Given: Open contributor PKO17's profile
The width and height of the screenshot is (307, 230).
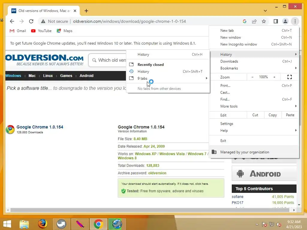Looking at the screenshot, I should tap(237, 203).
